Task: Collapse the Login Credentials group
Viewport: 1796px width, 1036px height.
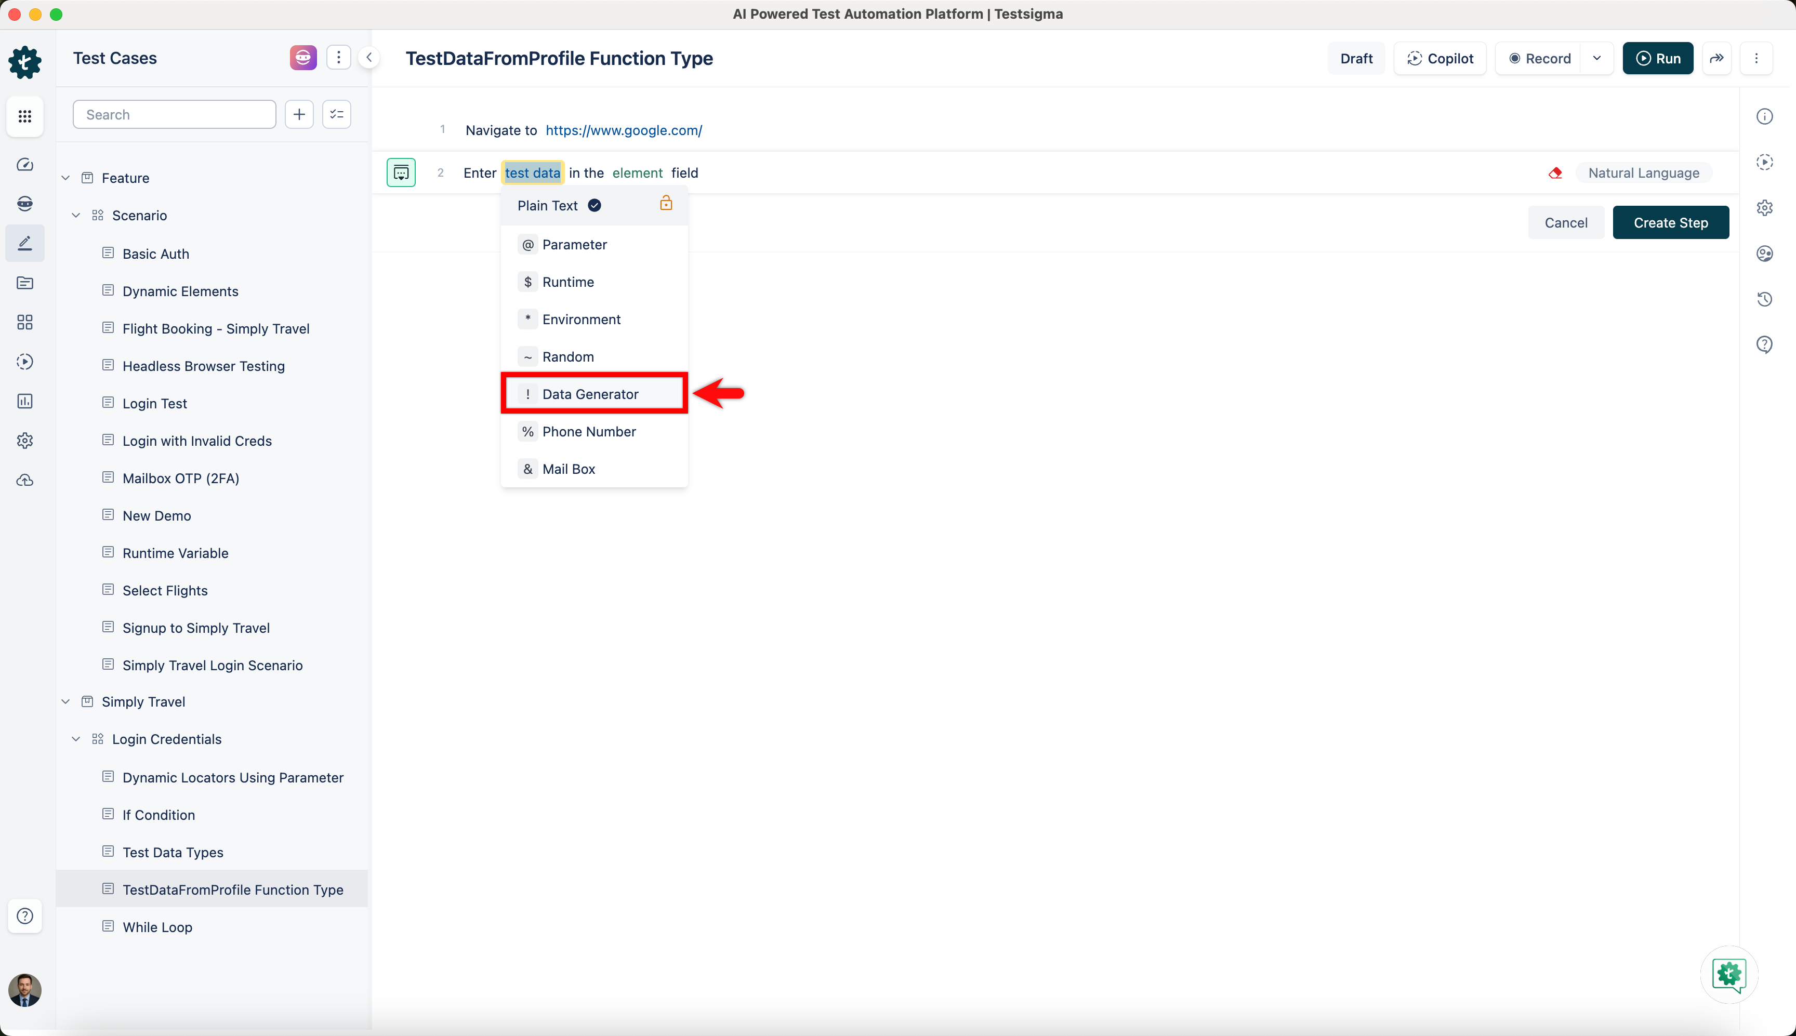Action: pyautogui.click(x=76, y=739)
